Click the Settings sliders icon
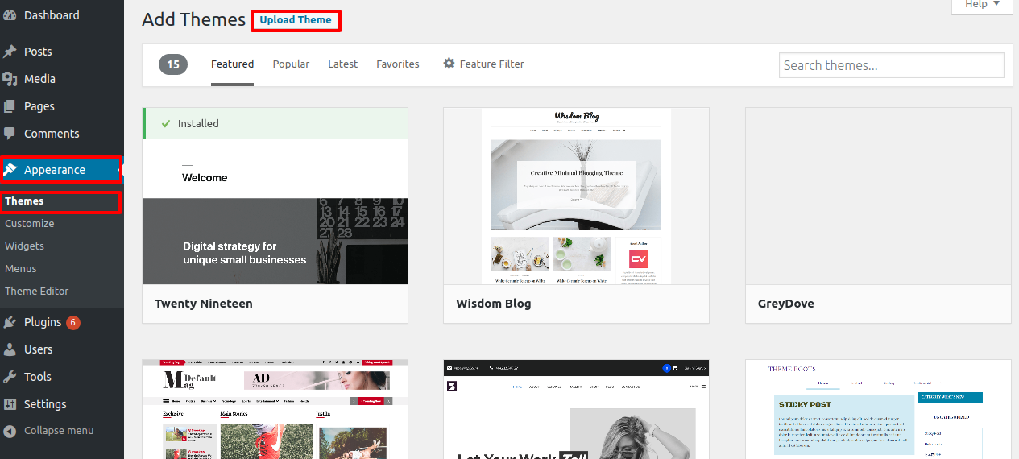Screen dimensions: 1019x459 10,404
